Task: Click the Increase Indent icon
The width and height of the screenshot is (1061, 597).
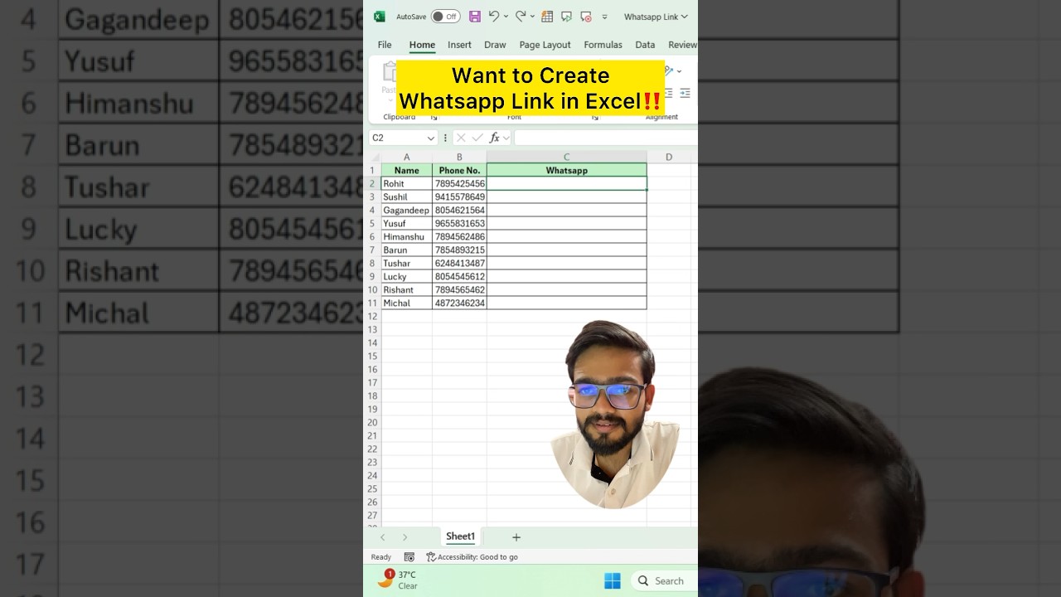Action: point(685,93)
